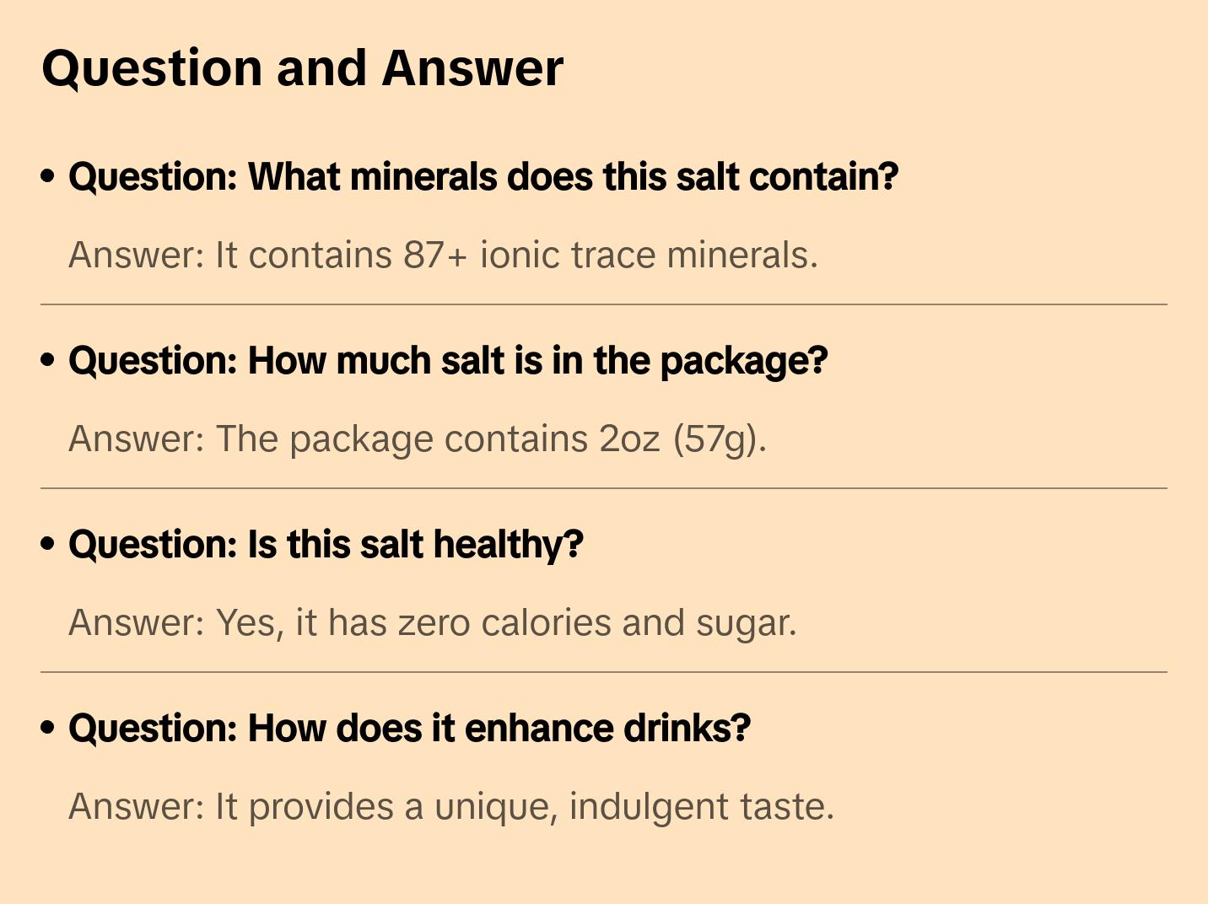The width and height of the screenshot is (1208, 904).
Task: Click the bullet before the minerals question
Action: [x=48, y=176]
